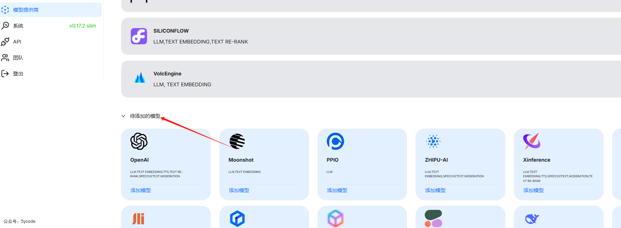Screen dimensions: 621x228
Task: Click the blue whale DeepSeek logo
Action: point(532,219)
